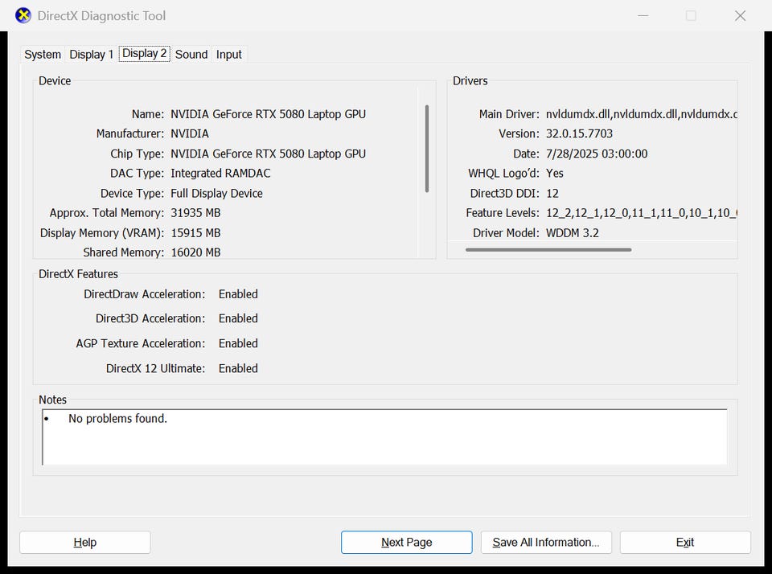Click the AGP Texture Acceleration Enabled value
Screen dimensions: 772x574
click(238, 343)
